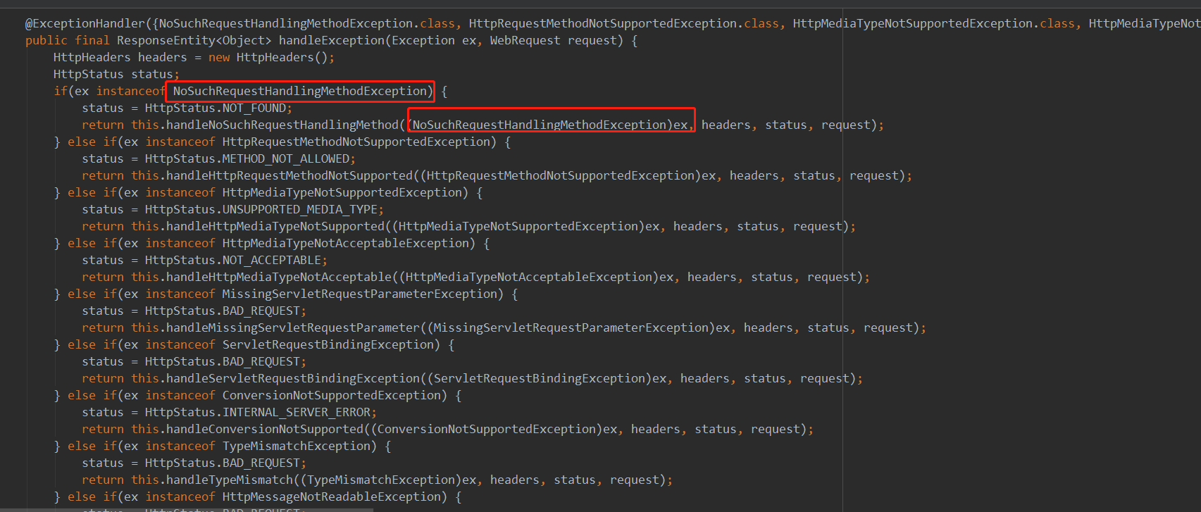Click BAD_REQUEST status under TypeMismatchException branch
Viewport: 1201px width, 512px height.
261,463
